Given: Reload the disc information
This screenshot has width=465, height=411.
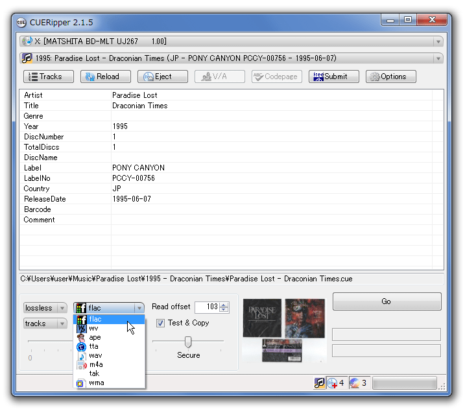Looking at the screenshot, I should click(x=105, y=76).
